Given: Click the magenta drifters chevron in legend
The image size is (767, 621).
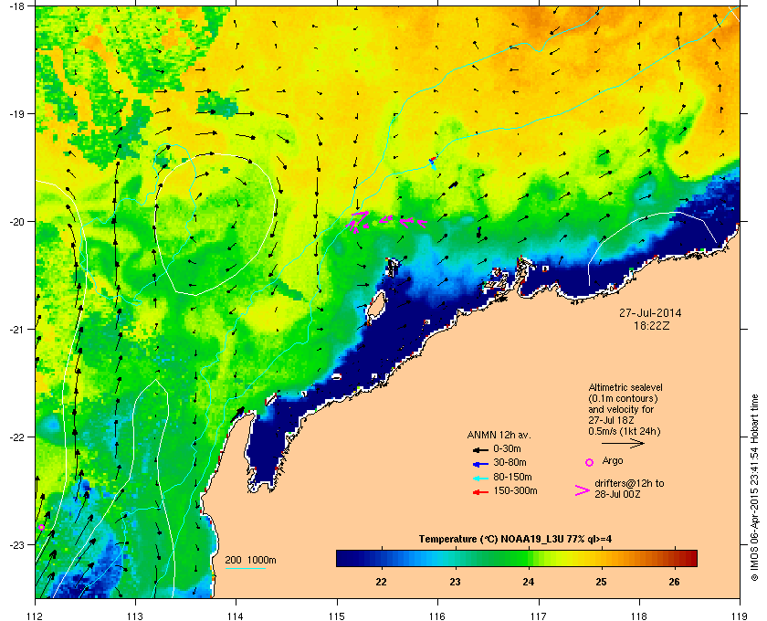Looking at the screenshot, I should point(583,490).
